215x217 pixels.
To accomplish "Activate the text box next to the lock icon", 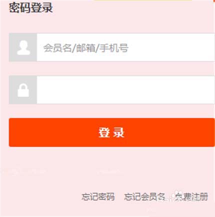I will click(125, 90).
